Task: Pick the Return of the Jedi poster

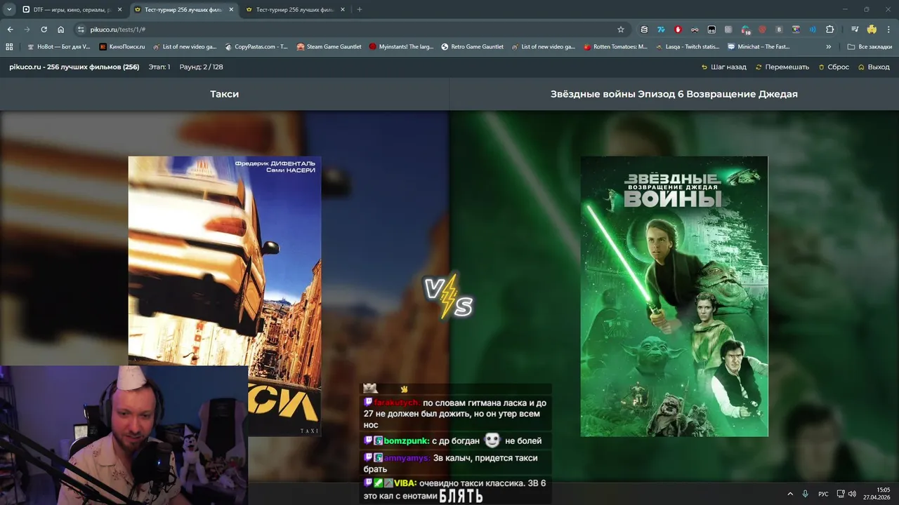Action: point(674,296)
